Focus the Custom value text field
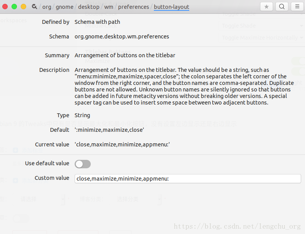 (x=188, y=179)
